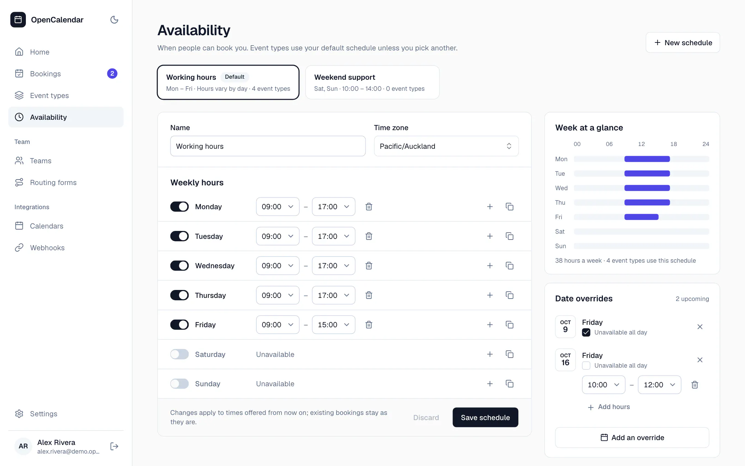Image resolution: width=745 pixels, height=466 pixels.
Task: Enable Saturday availability switch
Action: pyautogui.click(x=179, y=354)
